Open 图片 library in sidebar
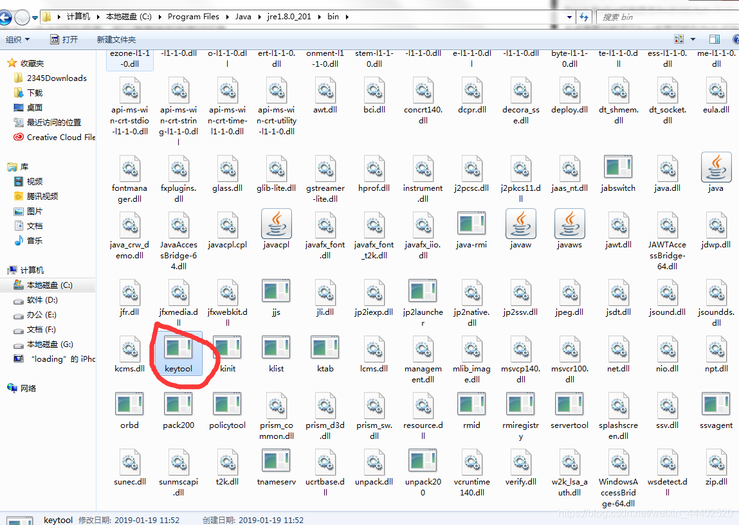Image resolution: width=739 pixels, height=525 pixels. coord(34,211)
